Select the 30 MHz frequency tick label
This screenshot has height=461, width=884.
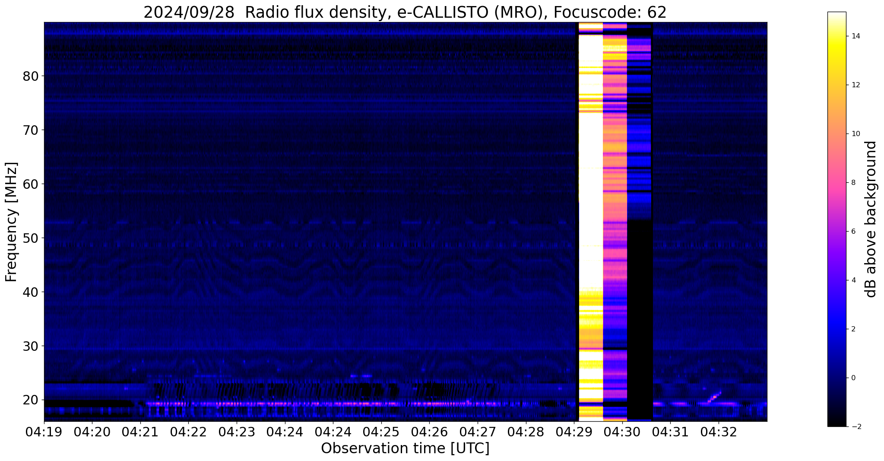[x=31, y=346]
